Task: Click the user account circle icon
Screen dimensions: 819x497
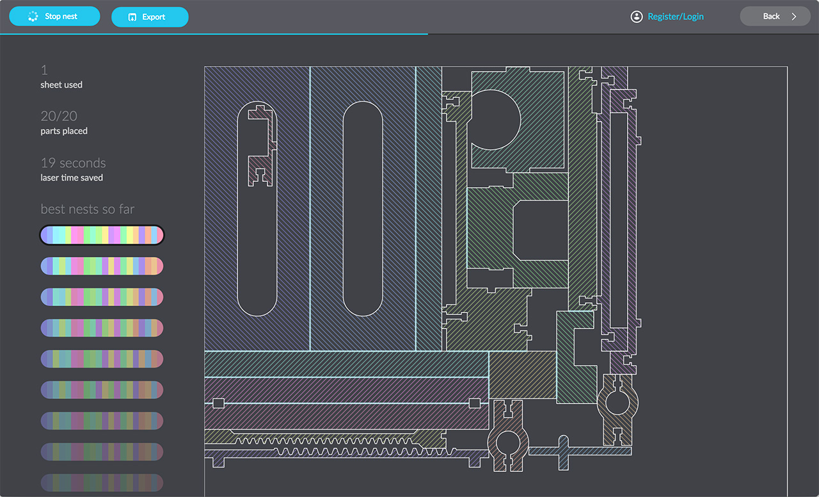Action: [637, 16]
